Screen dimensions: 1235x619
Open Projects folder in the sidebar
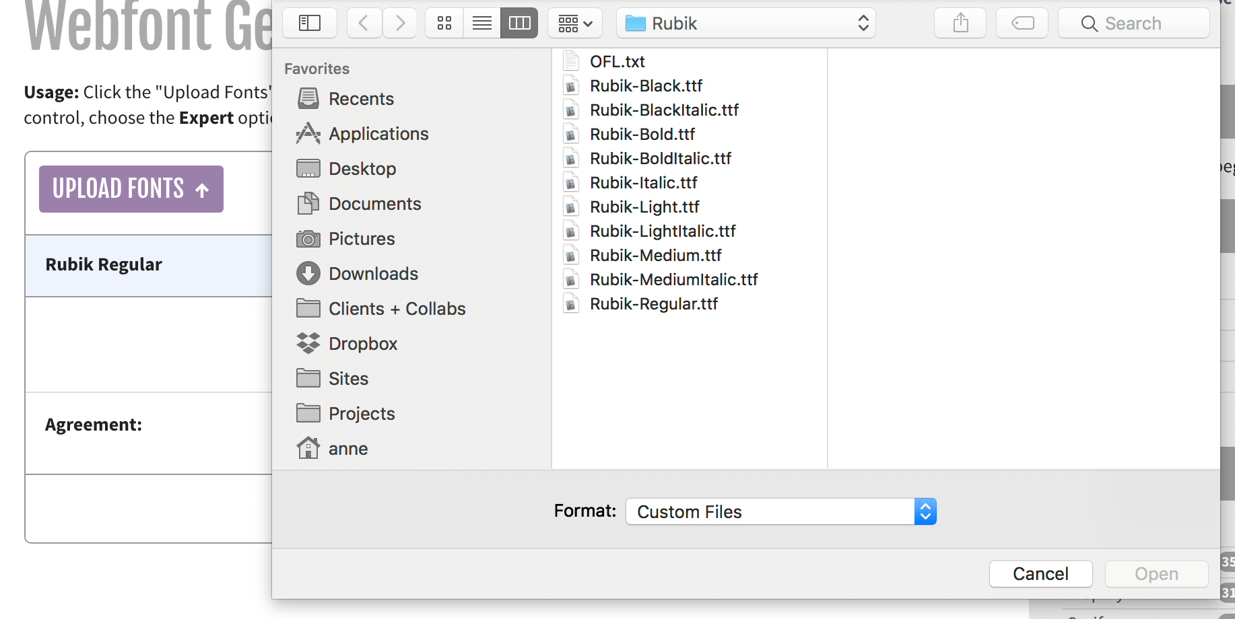[x=345, y=414]
